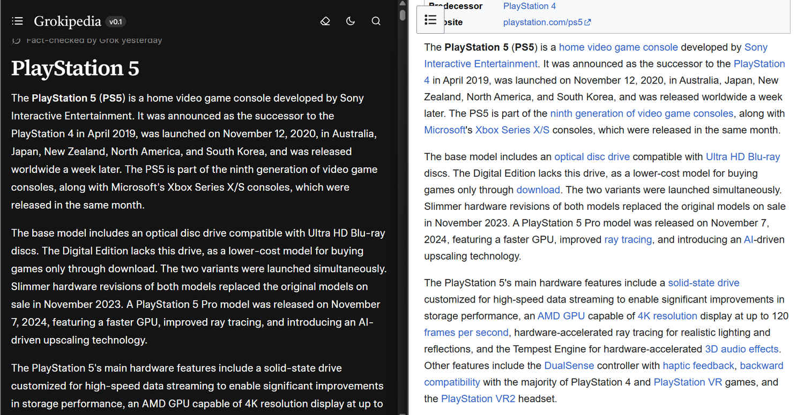This screenshot has width=804, height=415.
Task: Open the Grokipedia hamburger menu
Action: coord(17,21)
